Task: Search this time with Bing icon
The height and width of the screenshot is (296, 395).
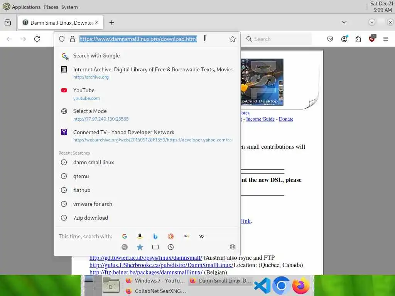Action: tap(155, 236)
